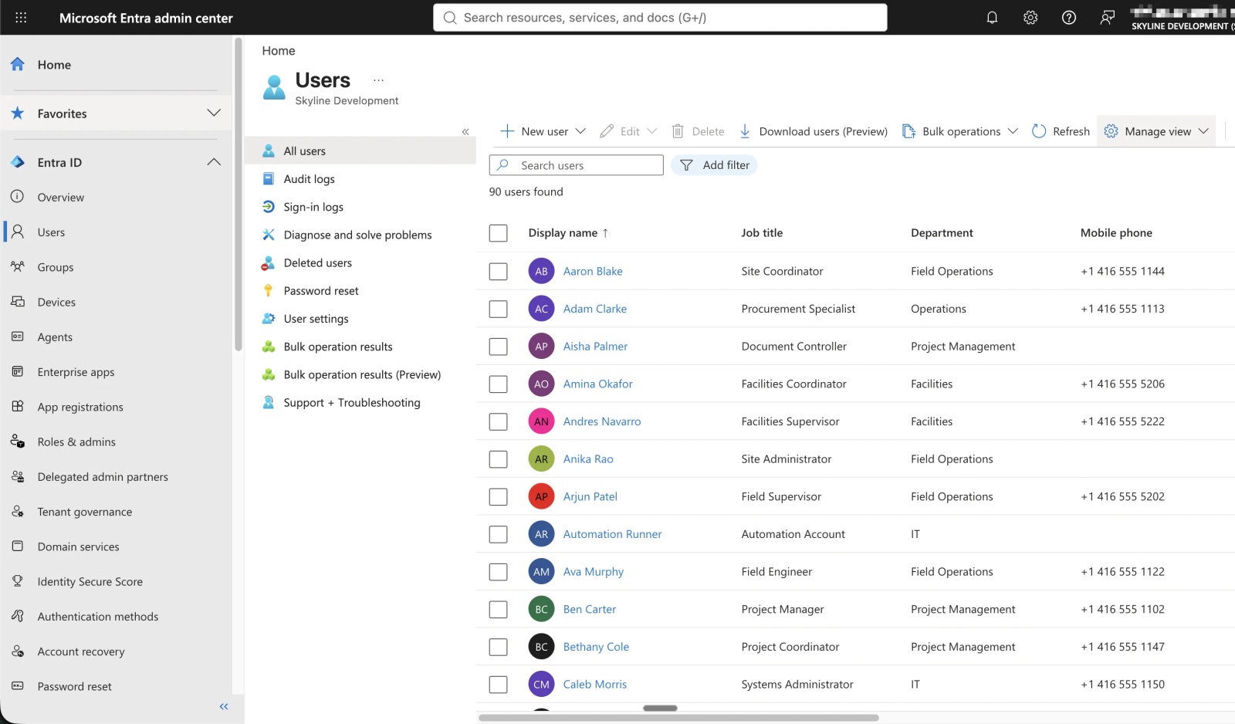
Task: Collapse the Entra ID section chevron
Action: [x=214, y=162]
